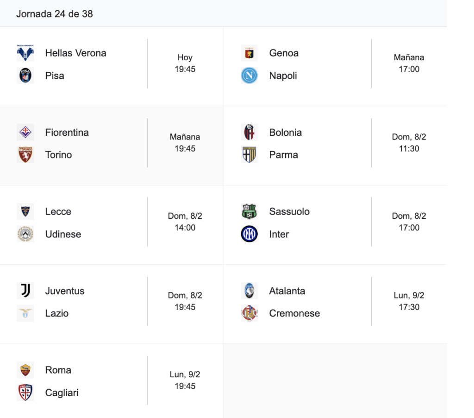Click the Bologna team crest
Image resolution: width=474 pixels, height=418 pixels.
pos(249,133)
